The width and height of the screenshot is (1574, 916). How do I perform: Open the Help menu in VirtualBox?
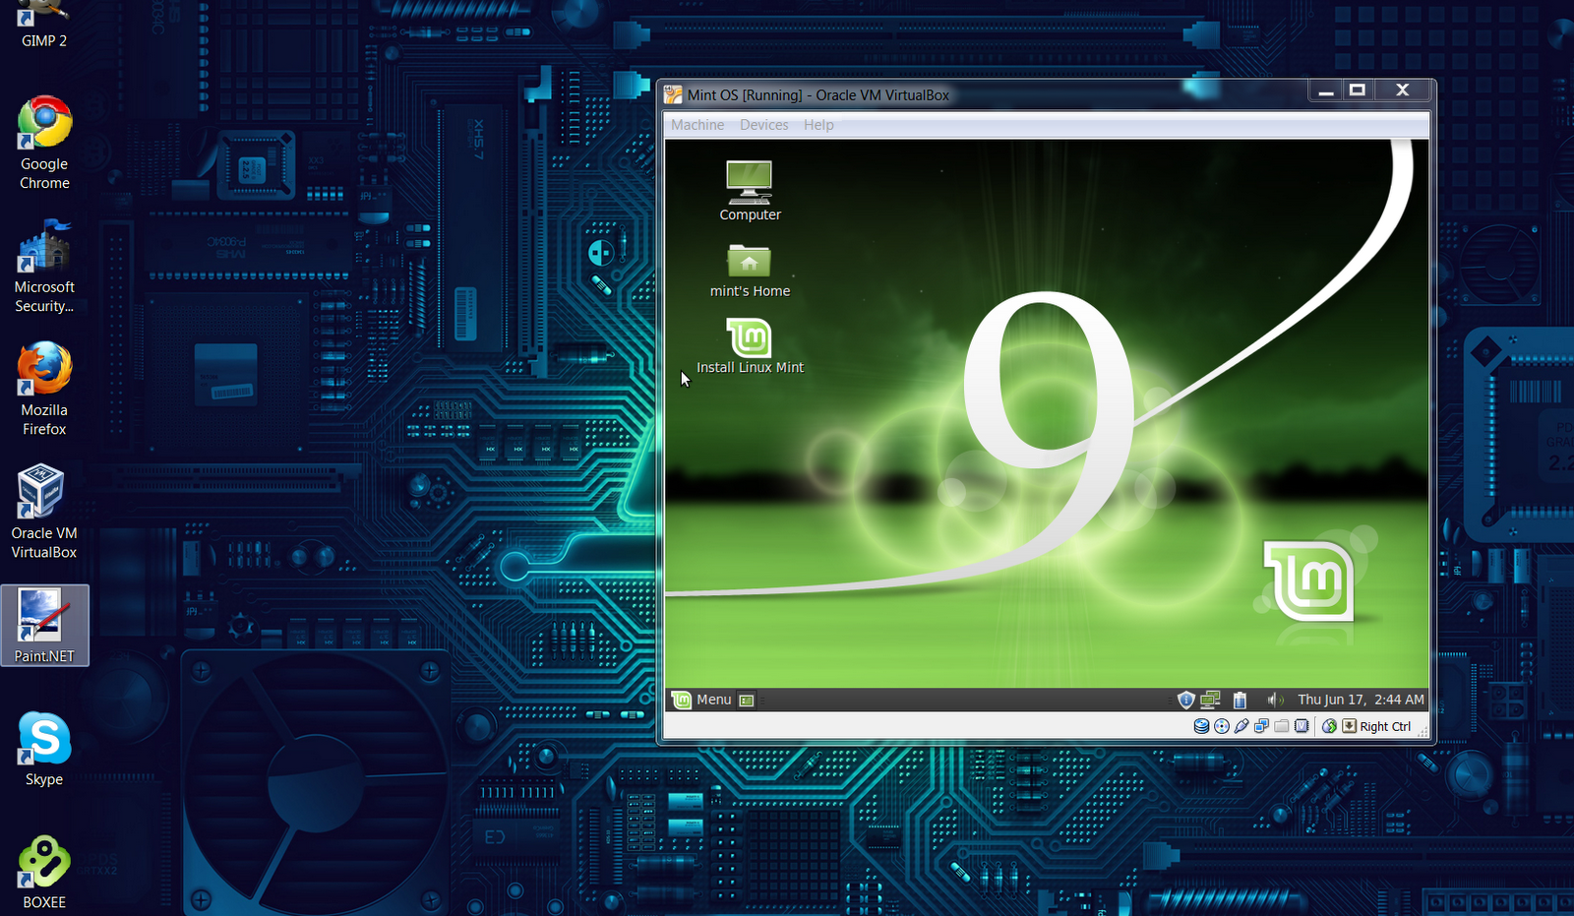click(818, 125)
